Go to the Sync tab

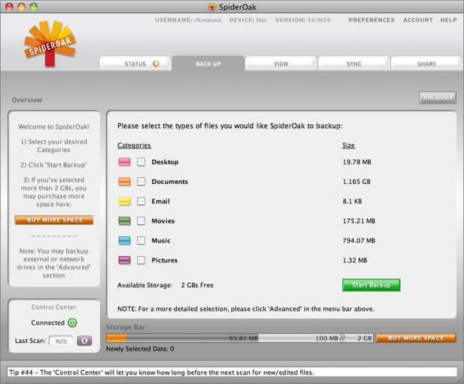click(354, 63)
